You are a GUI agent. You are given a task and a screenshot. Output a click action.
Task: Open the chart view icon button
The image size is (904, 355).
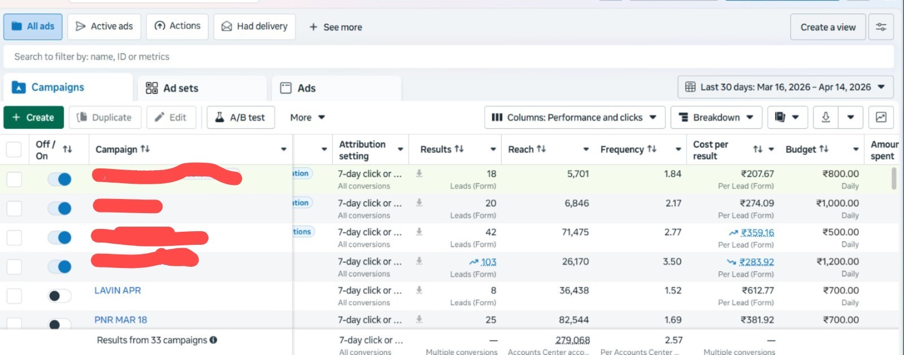[x=881, y=117]
